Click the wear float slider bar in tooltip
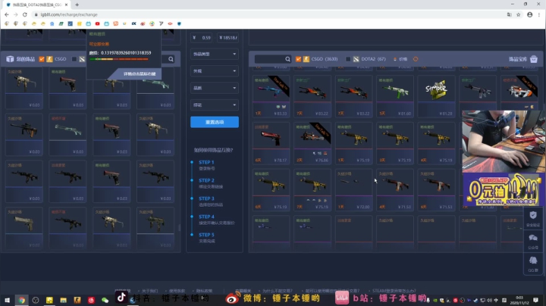Screen dimensions: 546x306 [x=119, y=60]
